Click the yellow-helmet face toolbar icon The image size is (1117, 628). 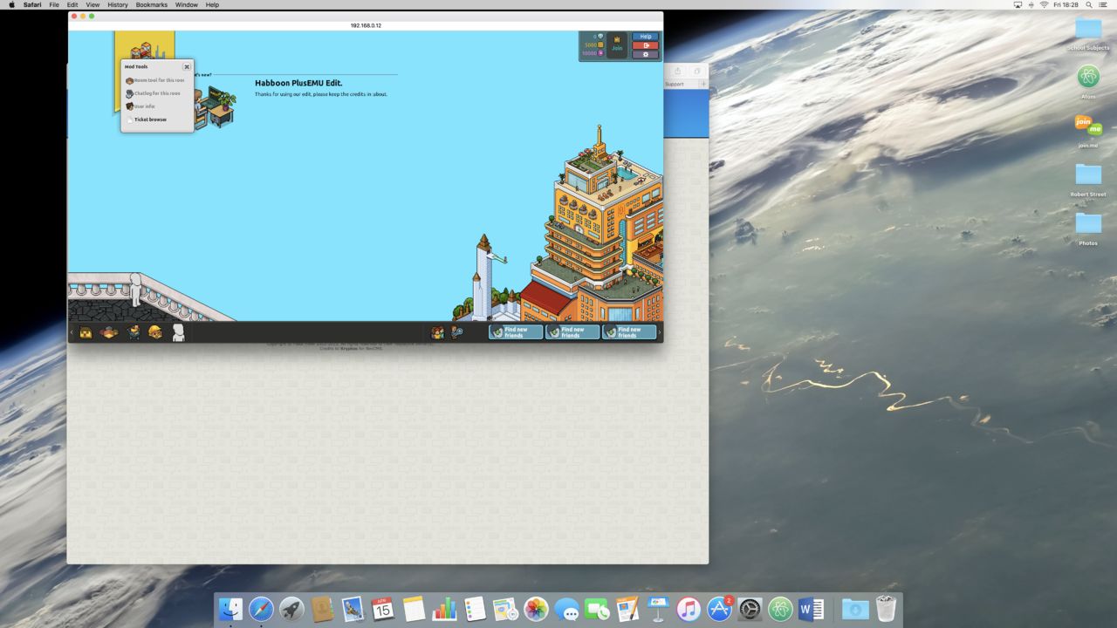(x=155, y=332)
